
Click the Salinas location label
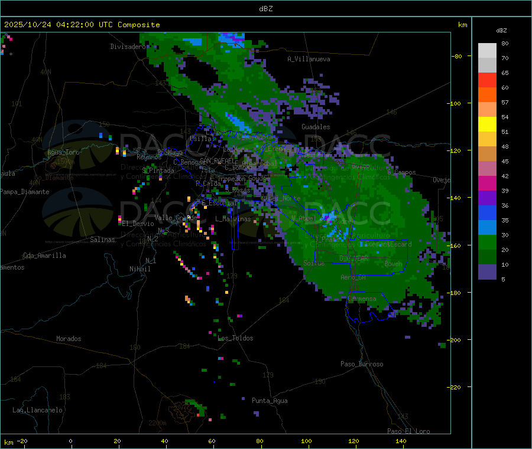[102, 240]
